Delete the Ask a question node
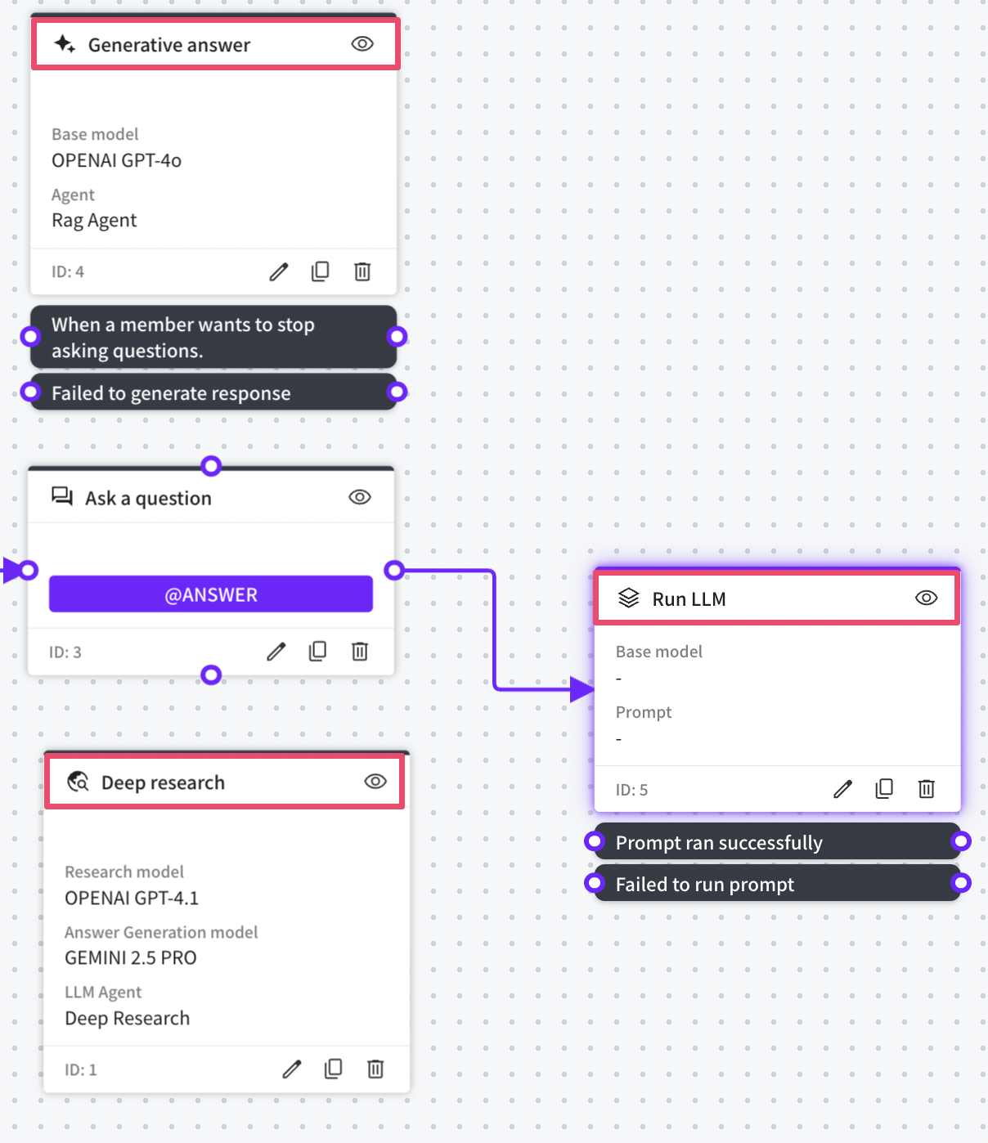 (360, 652)
